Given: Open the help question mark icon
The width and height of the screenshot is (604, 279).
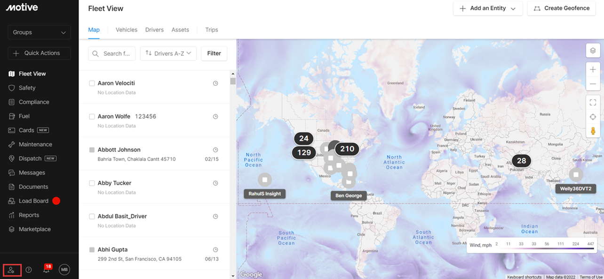Looking at the screenshot, I should coord(29,270).
